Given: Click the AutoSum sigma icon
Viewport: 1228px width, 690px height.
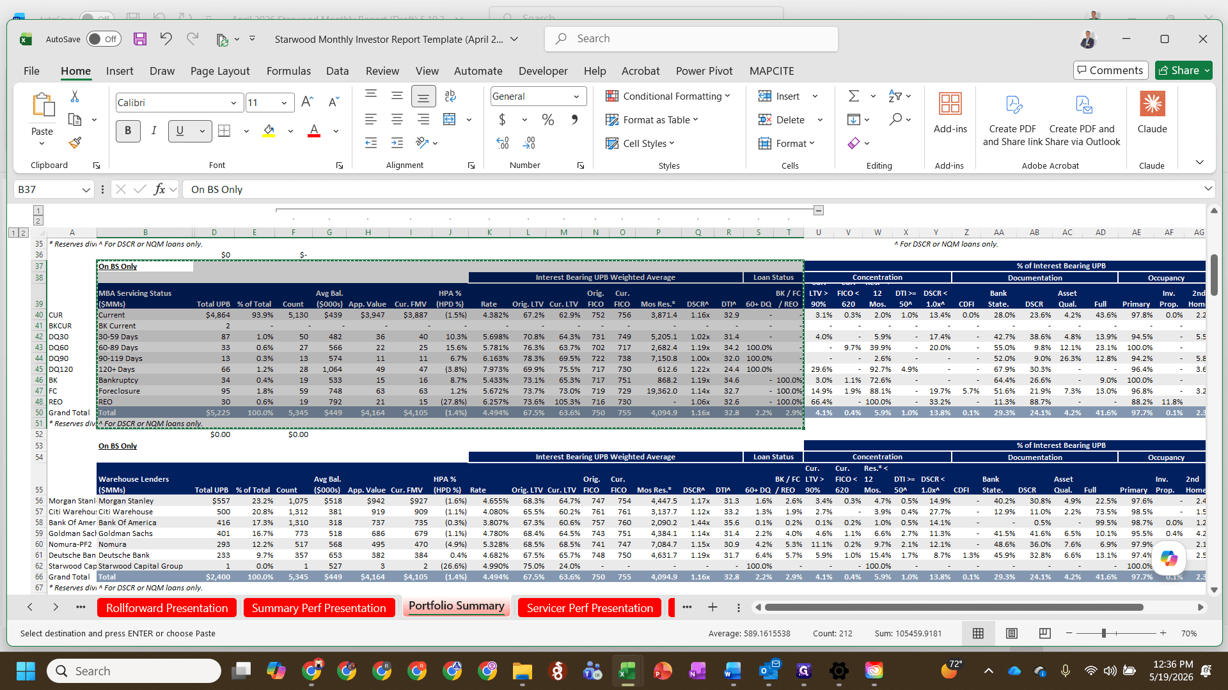Looking at the screenshot, I should [854, 96].
